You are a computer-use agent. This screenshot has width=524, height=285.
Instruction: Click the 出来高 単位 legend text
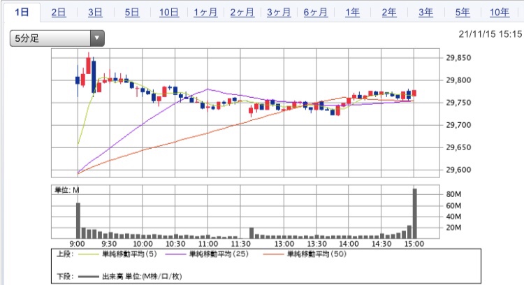(x=142, y=277)
